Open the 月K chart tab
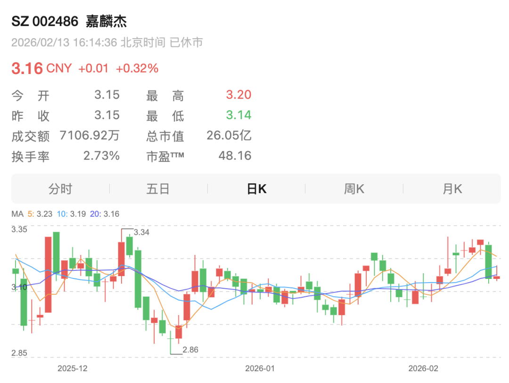509x383 pixels. 452,188
